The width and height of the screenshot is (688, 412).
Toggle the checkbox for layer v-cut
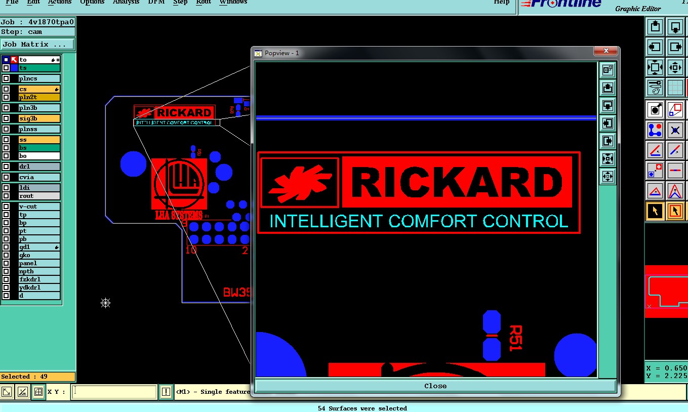coord(6,207)
